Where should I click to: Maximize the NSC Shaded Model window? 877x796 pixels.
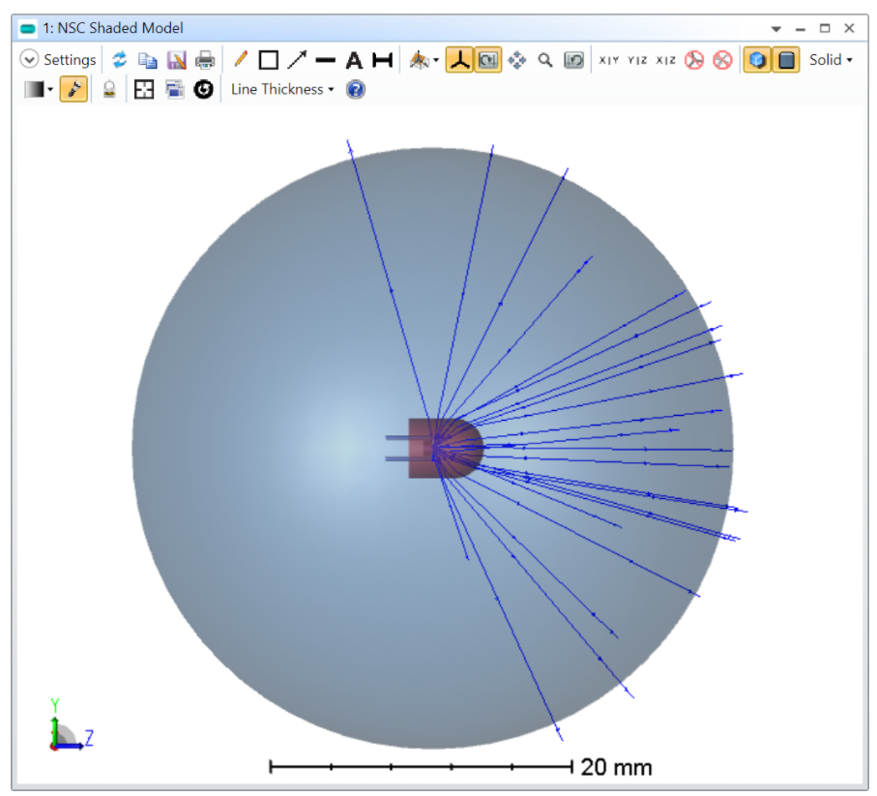825,28
